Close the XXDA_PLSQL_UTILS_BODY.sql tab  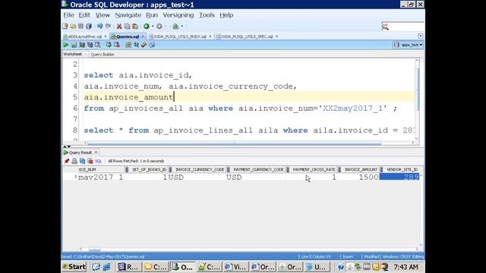tap(210, 36)
